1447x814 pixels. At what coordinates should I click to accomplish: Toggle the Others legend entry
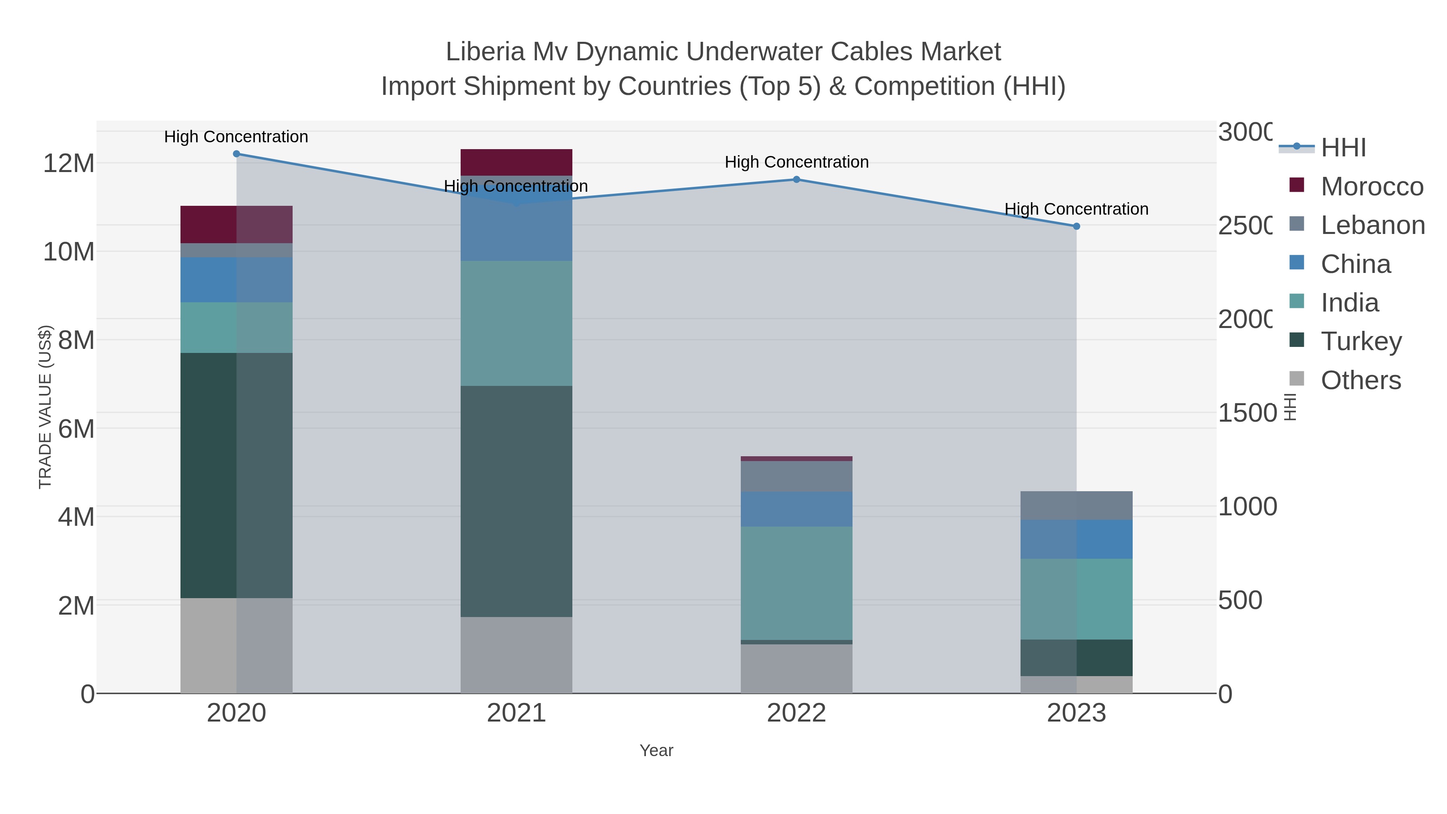click(x=1345, y=380)
